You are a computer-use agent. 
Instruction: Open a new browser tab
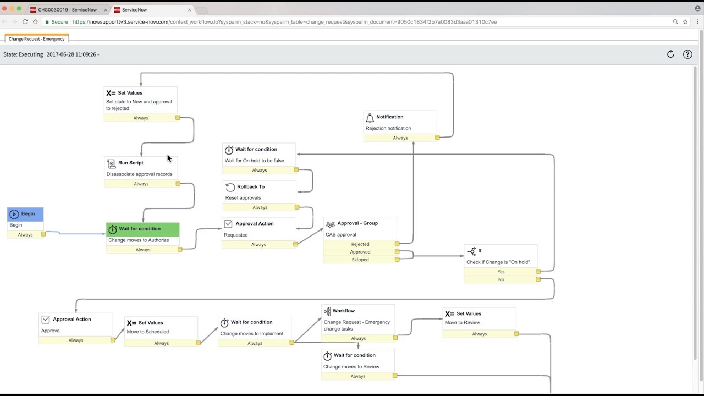click(202, 10)
